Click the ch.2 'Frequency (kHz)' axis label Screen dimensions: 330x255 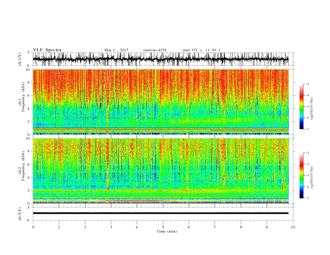click(23, 165)
